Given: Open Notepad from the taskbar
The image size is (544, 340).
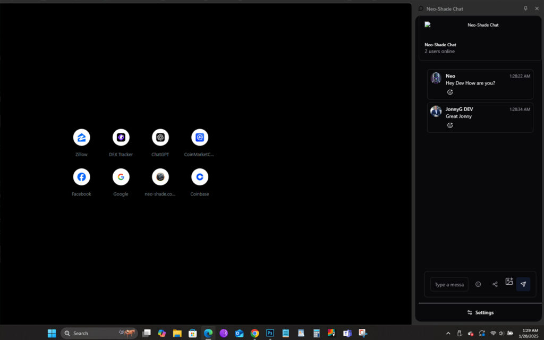Looking at the screenshot, I should [x=285, y=334].
